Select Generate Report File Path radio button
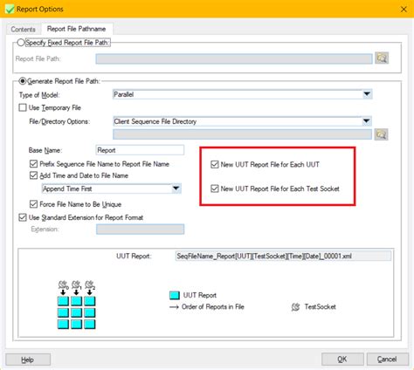Viewport: 414px width, 370px height. (x=23, y=81)
